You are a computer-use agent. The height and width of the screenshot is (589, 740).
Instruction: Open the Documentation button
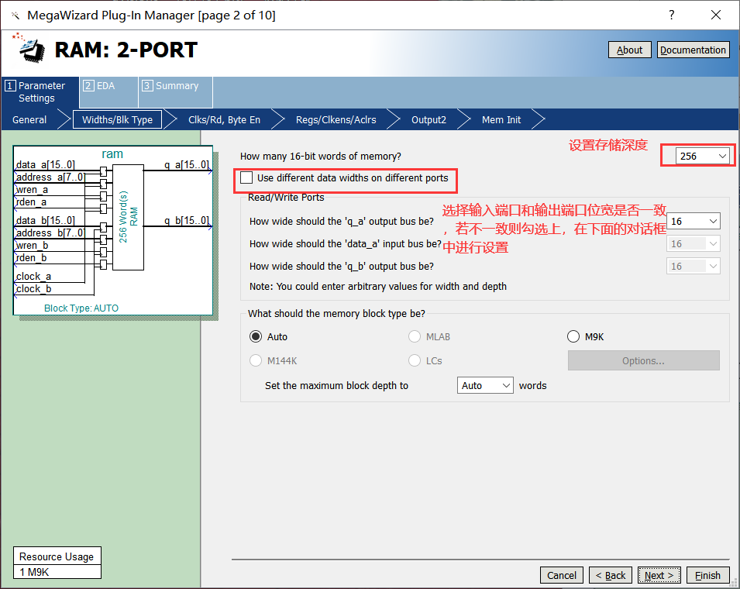point(693,50)
